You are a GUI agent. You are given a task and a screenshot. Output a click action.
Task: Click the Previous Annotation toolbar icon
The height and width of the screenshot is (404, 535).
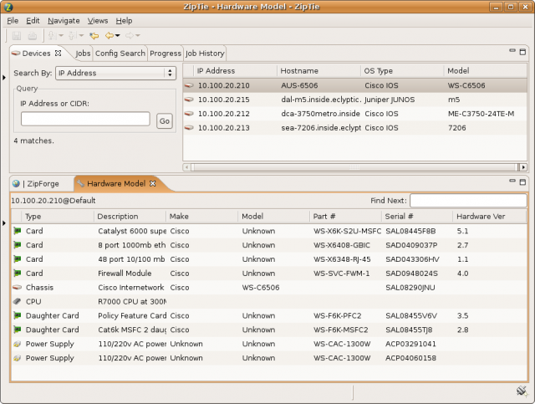[x=72, y=35]
